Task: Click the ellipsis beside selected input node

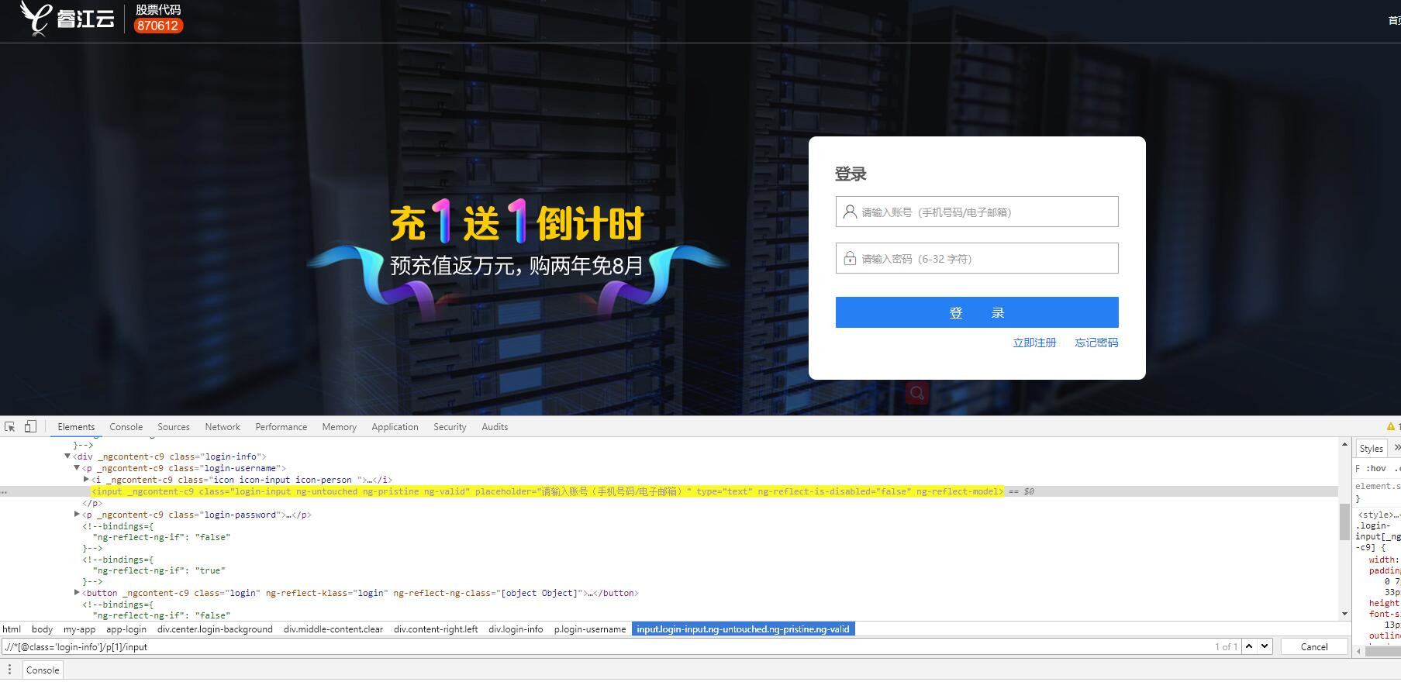Action: point(5,491)
